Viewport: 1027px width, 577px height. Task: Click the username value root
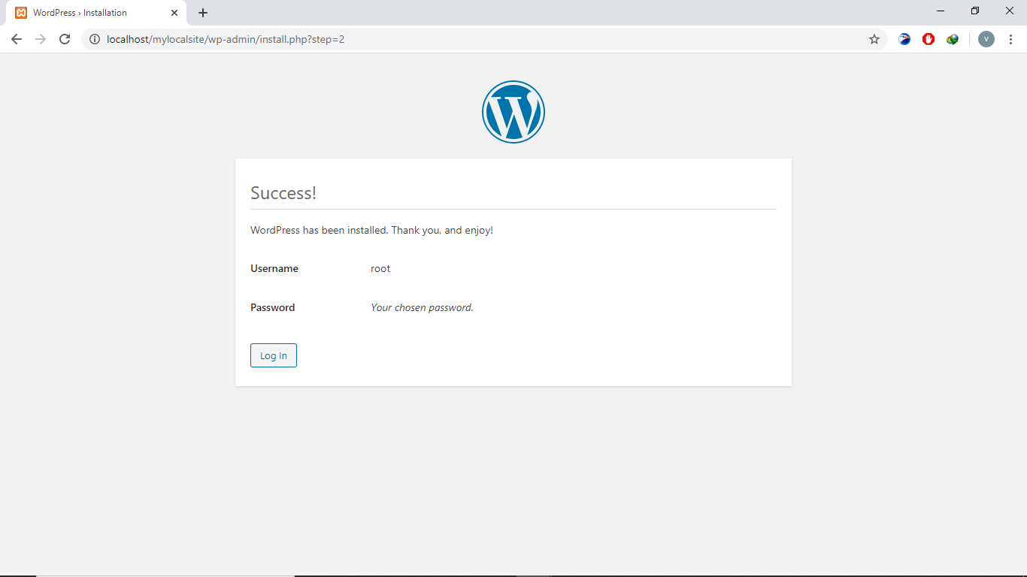[x=380, y=268]
